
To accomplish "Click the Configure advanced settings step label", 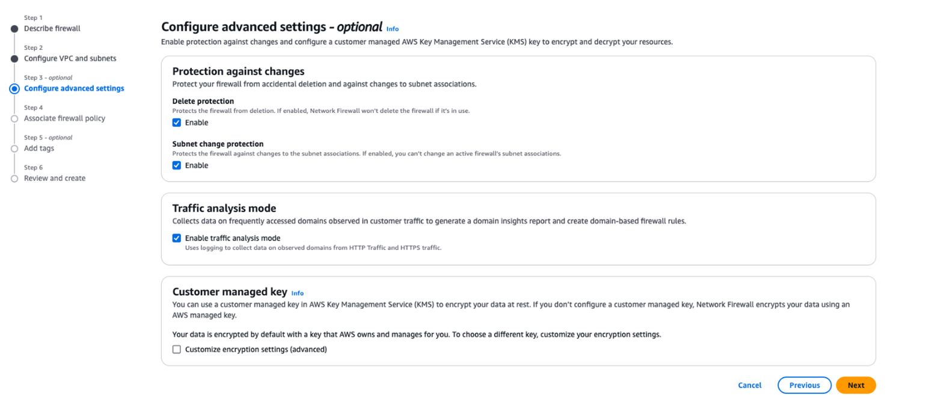I will click(74, 88).
